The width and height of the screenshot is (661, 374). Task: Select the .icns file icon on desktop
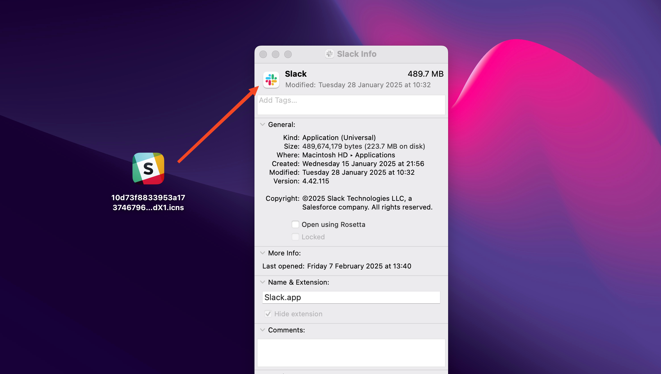point(148,169)
